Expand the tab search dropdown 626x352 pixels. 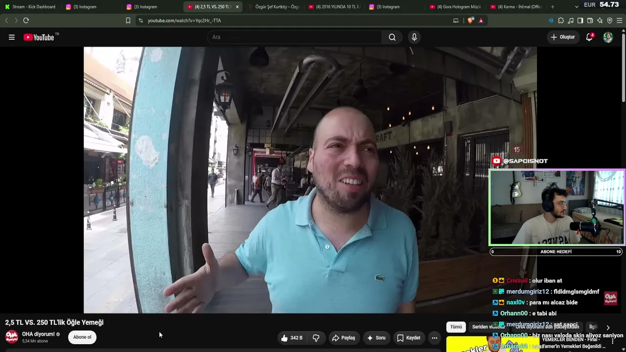coord(577,7)
